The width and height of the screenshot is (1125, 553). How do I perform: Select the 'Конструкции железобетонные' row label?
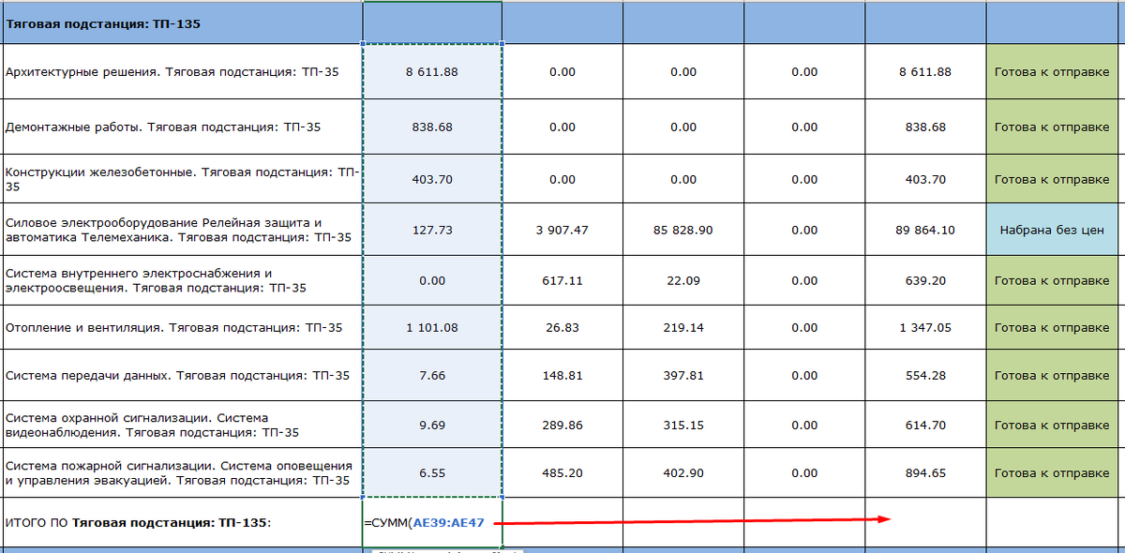(181, 179)
